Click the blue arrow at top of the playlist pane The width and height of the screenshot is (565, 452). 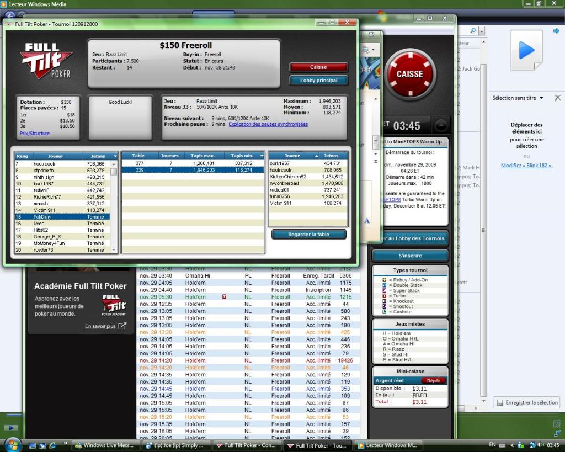[556, 31]
